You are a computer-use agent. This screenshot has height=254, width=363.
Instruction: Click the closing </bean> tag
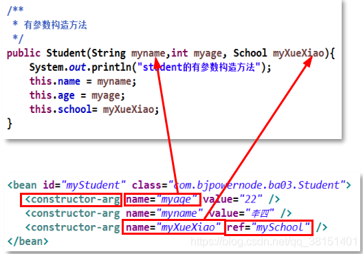tap(27, 242)
